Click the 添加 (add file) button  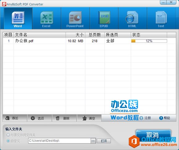pos(15,118)
